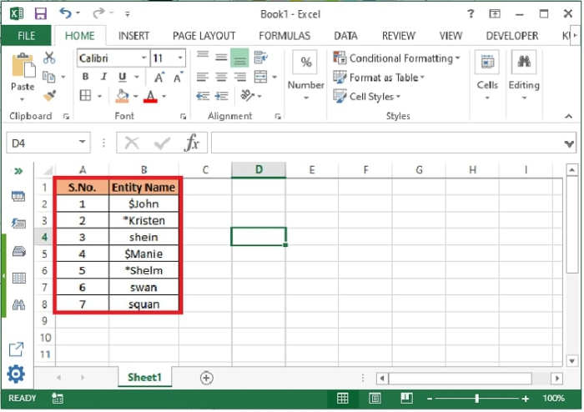The width and height of the screenshot is (584, 412).
Task: Select the Format Painter brush
Action: point(49,96)
